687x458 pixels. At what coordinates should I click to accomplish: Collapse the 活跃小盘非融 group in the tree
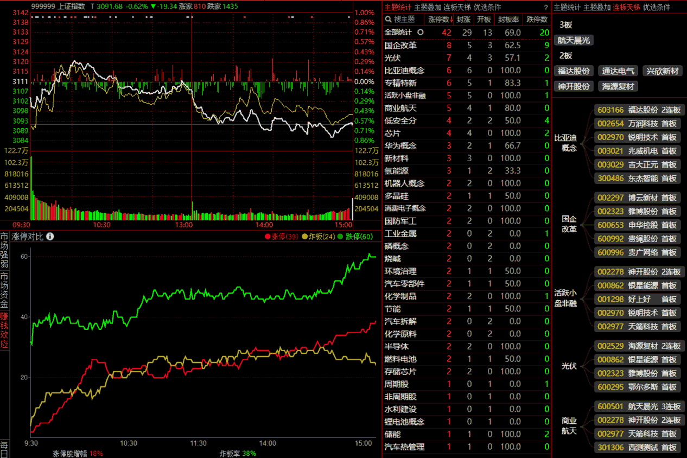pos(565,298)
